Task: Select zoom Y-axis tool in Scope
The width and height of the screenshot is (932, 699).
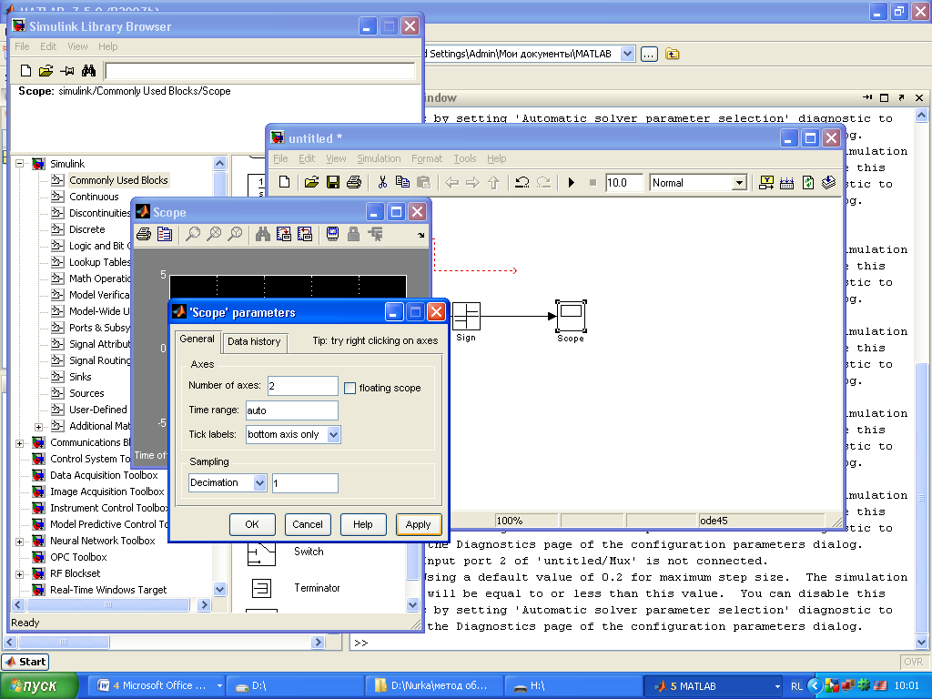Action: tap(236, 234)
